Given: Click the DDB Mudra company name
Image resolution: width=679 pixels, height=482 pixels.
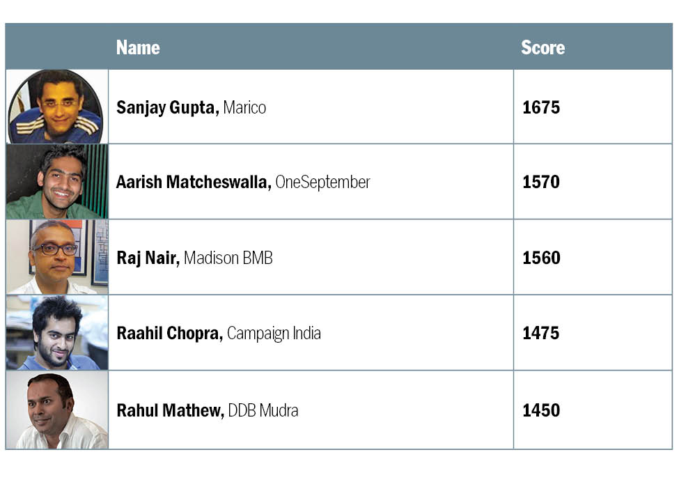Looking at the screenshot, I should (263, 411).
